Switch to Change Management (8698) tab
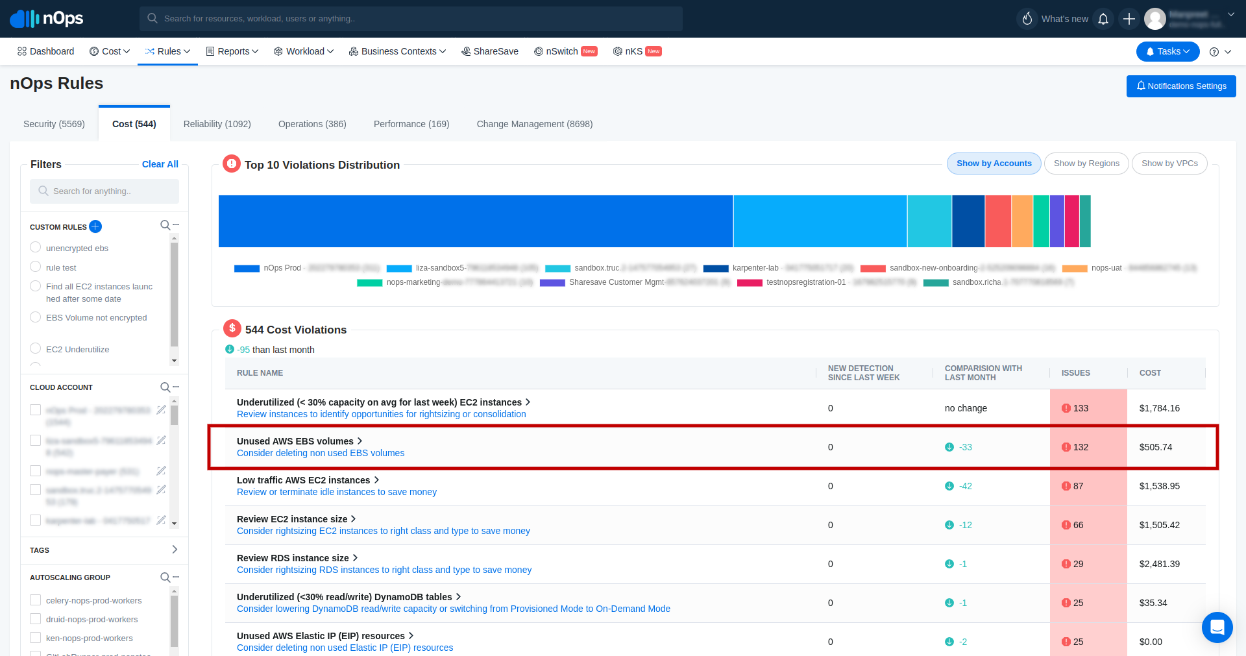This screenshot has width=1246, height=656. click(x=535, y=124)
